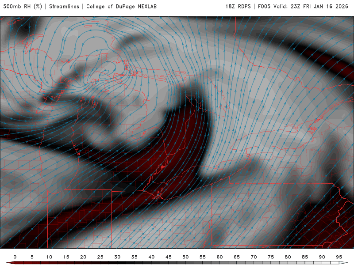Select the 90 value on the humidity scale
Viewport: 354px width, 265px height.
click(322, 257)
